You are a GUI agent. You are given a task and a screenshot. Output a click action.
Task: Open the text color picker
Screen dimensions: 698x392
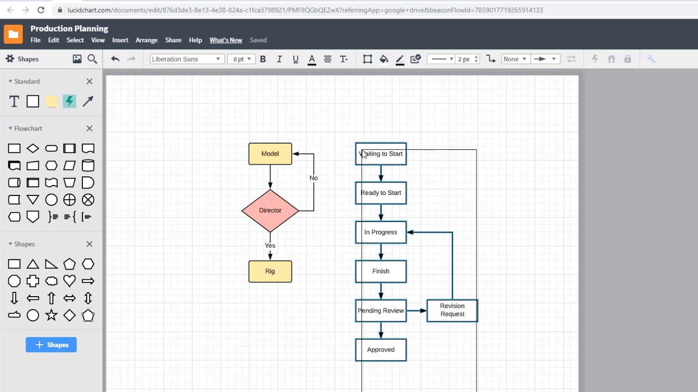[x=312, y=59]
